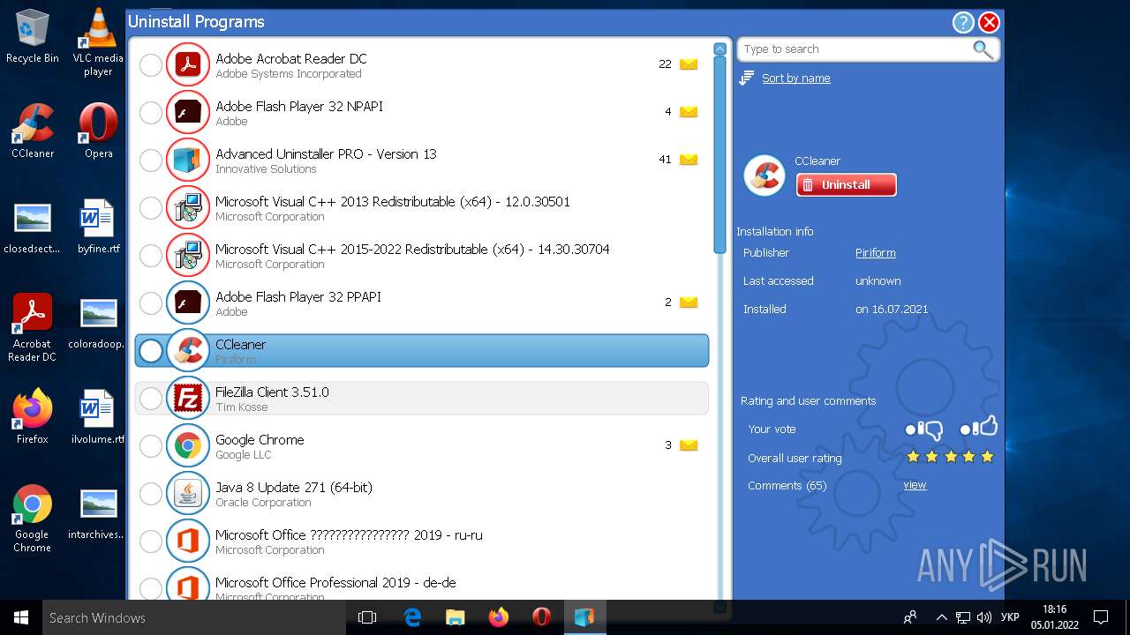The width and height of the screenshot is (1130, 635).
Task: Click the overall user rating stars
Action: (950, 457)
